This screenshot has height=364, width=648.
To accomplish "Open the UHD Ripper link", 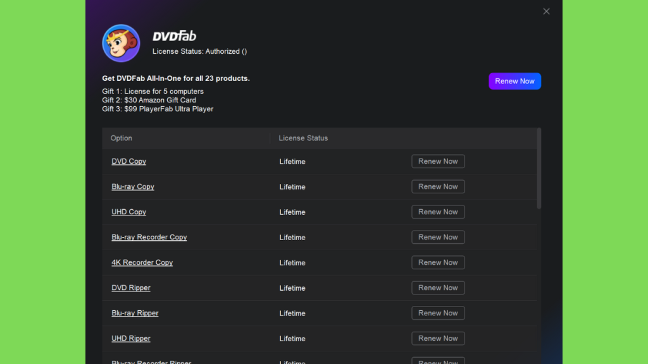I will pos(131,339).
